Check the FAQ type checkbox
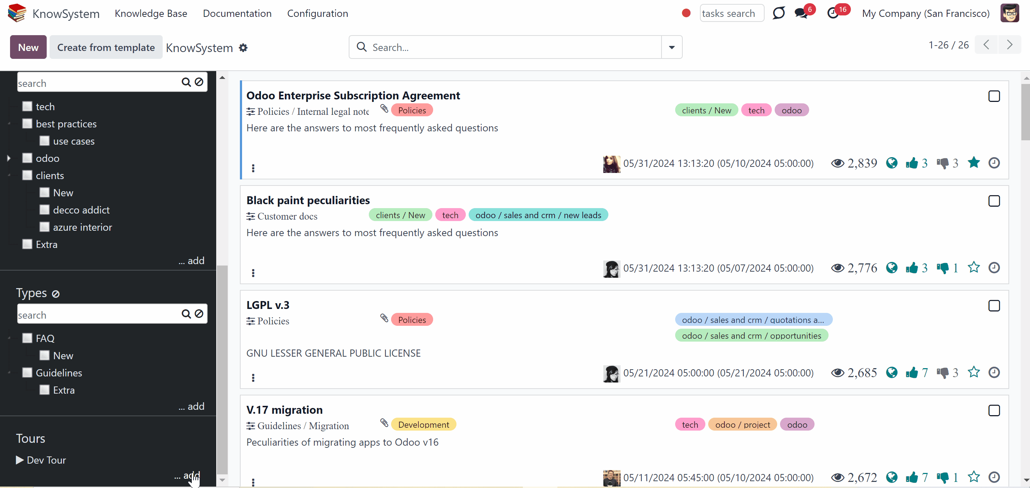The width and height of the screenshot is (1030, 488). click(x=27, y=338)
